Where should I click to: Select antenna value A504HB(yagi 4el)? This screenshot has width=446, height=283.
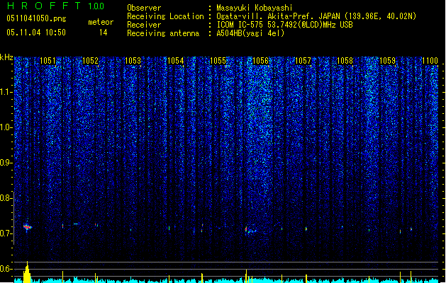pos(250,33)
